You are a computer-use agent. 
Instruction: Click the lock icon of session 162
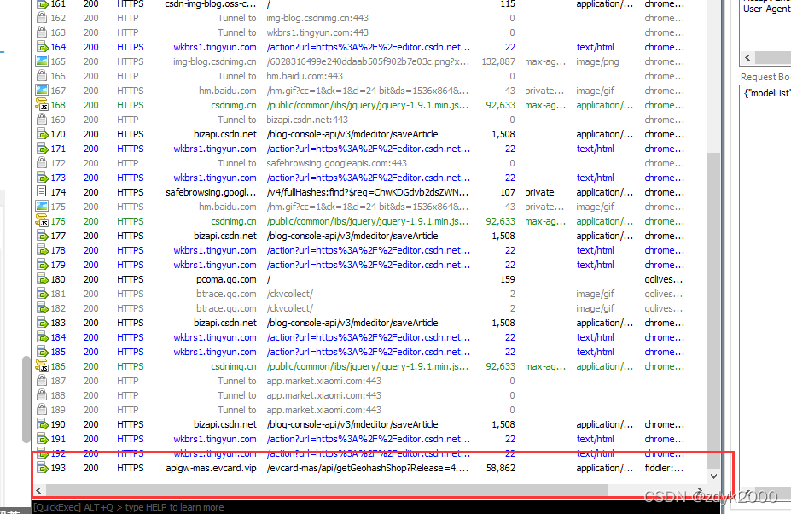pos(42,18)
